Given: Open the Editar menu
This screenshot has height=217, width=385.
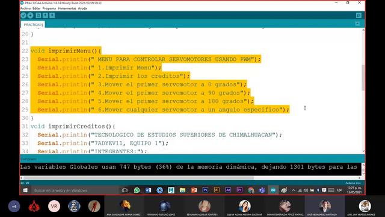Looking at the screenshot, I should (36, 8).
